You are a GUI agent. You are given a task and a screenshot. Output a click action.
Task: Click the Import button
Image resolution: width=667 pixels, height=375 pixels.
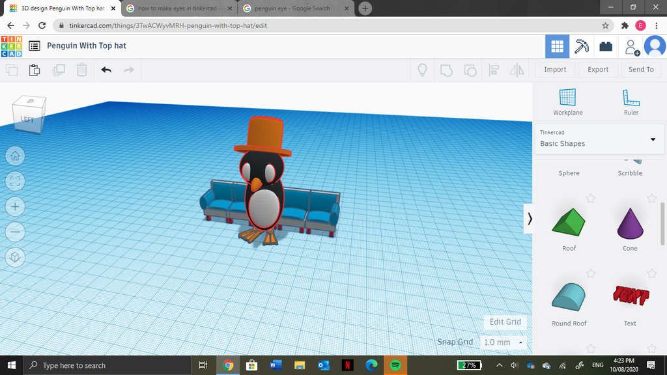(x=555, y=70)
